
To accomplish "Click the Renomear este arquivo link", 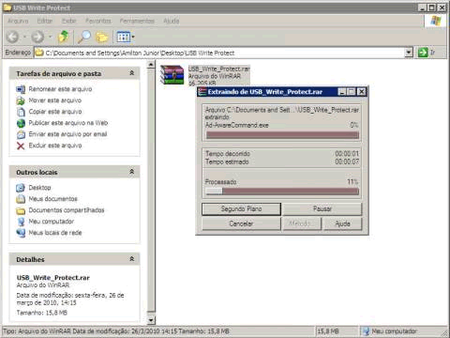I will click(60, 89).
